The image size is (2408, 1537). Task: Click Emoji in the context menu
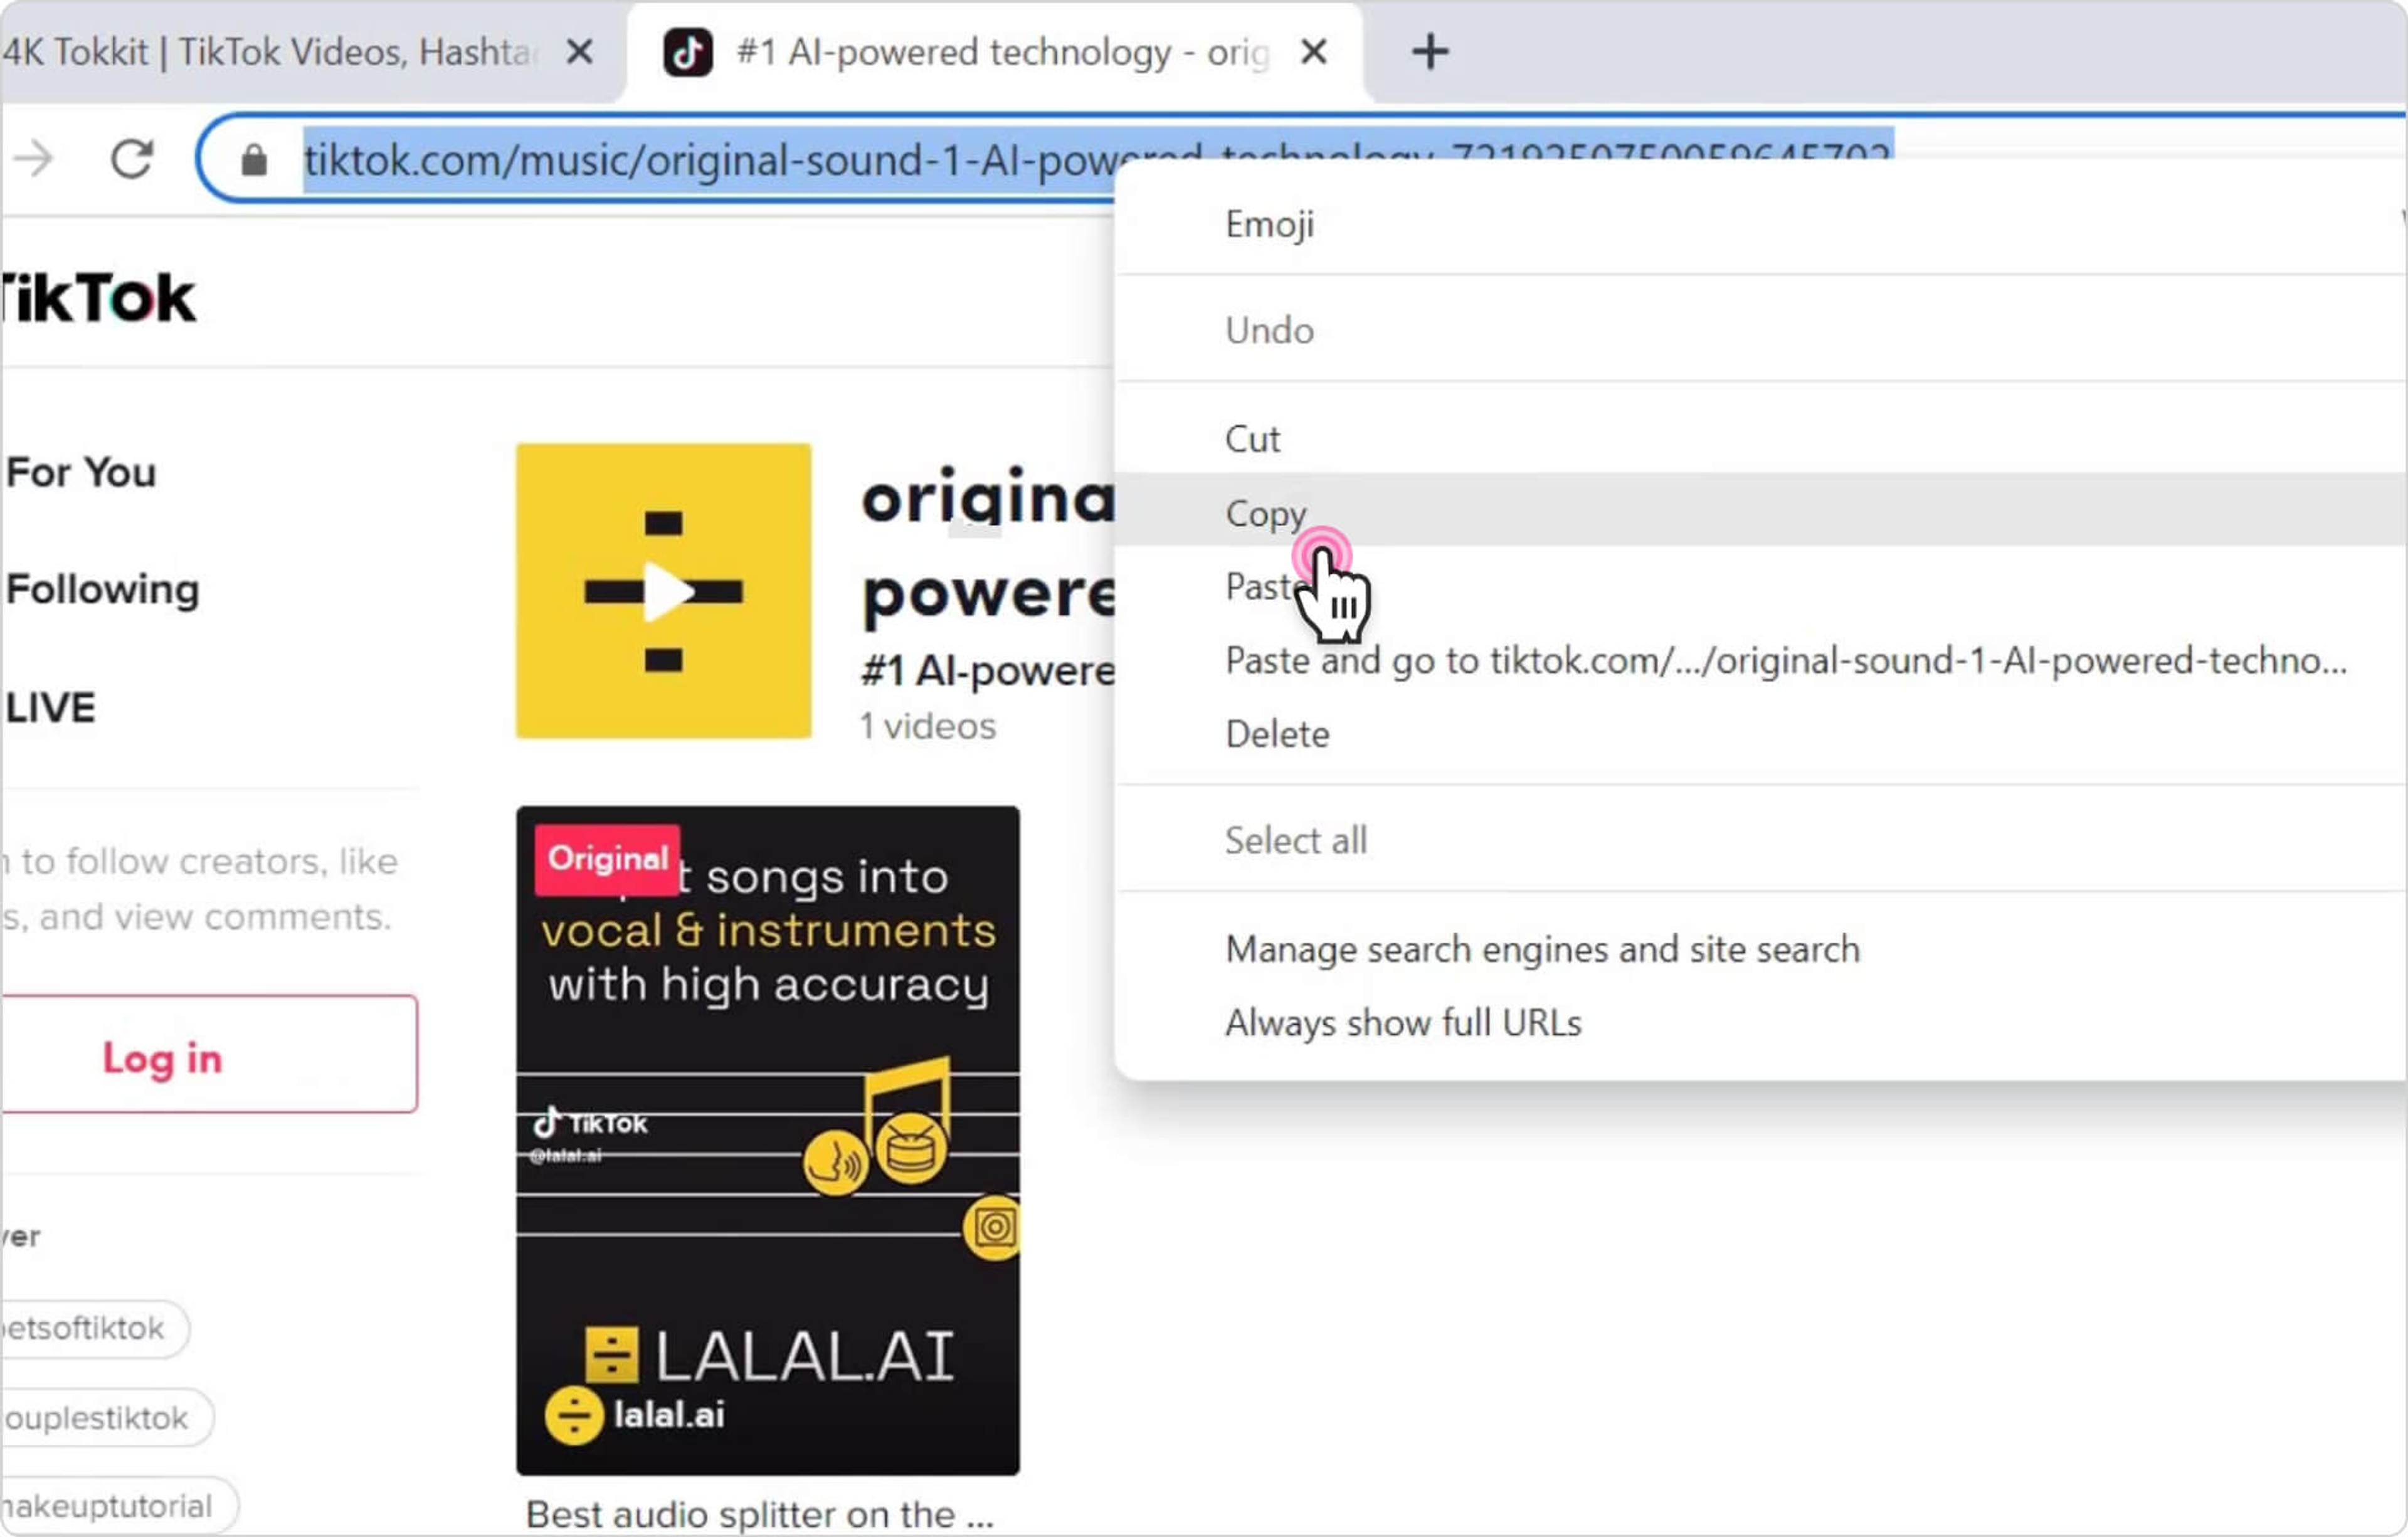(1269, 224)
